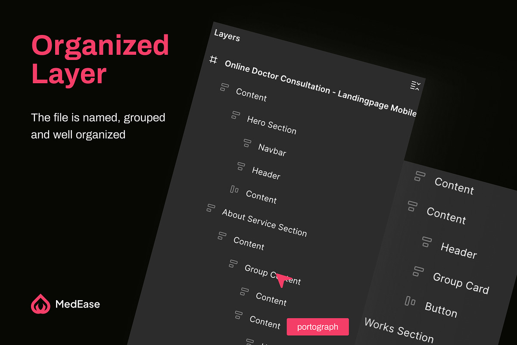The height and width of the screenshot is (345, 517).
Task: Click the Organized Layer heading
Action: point(100,60)
